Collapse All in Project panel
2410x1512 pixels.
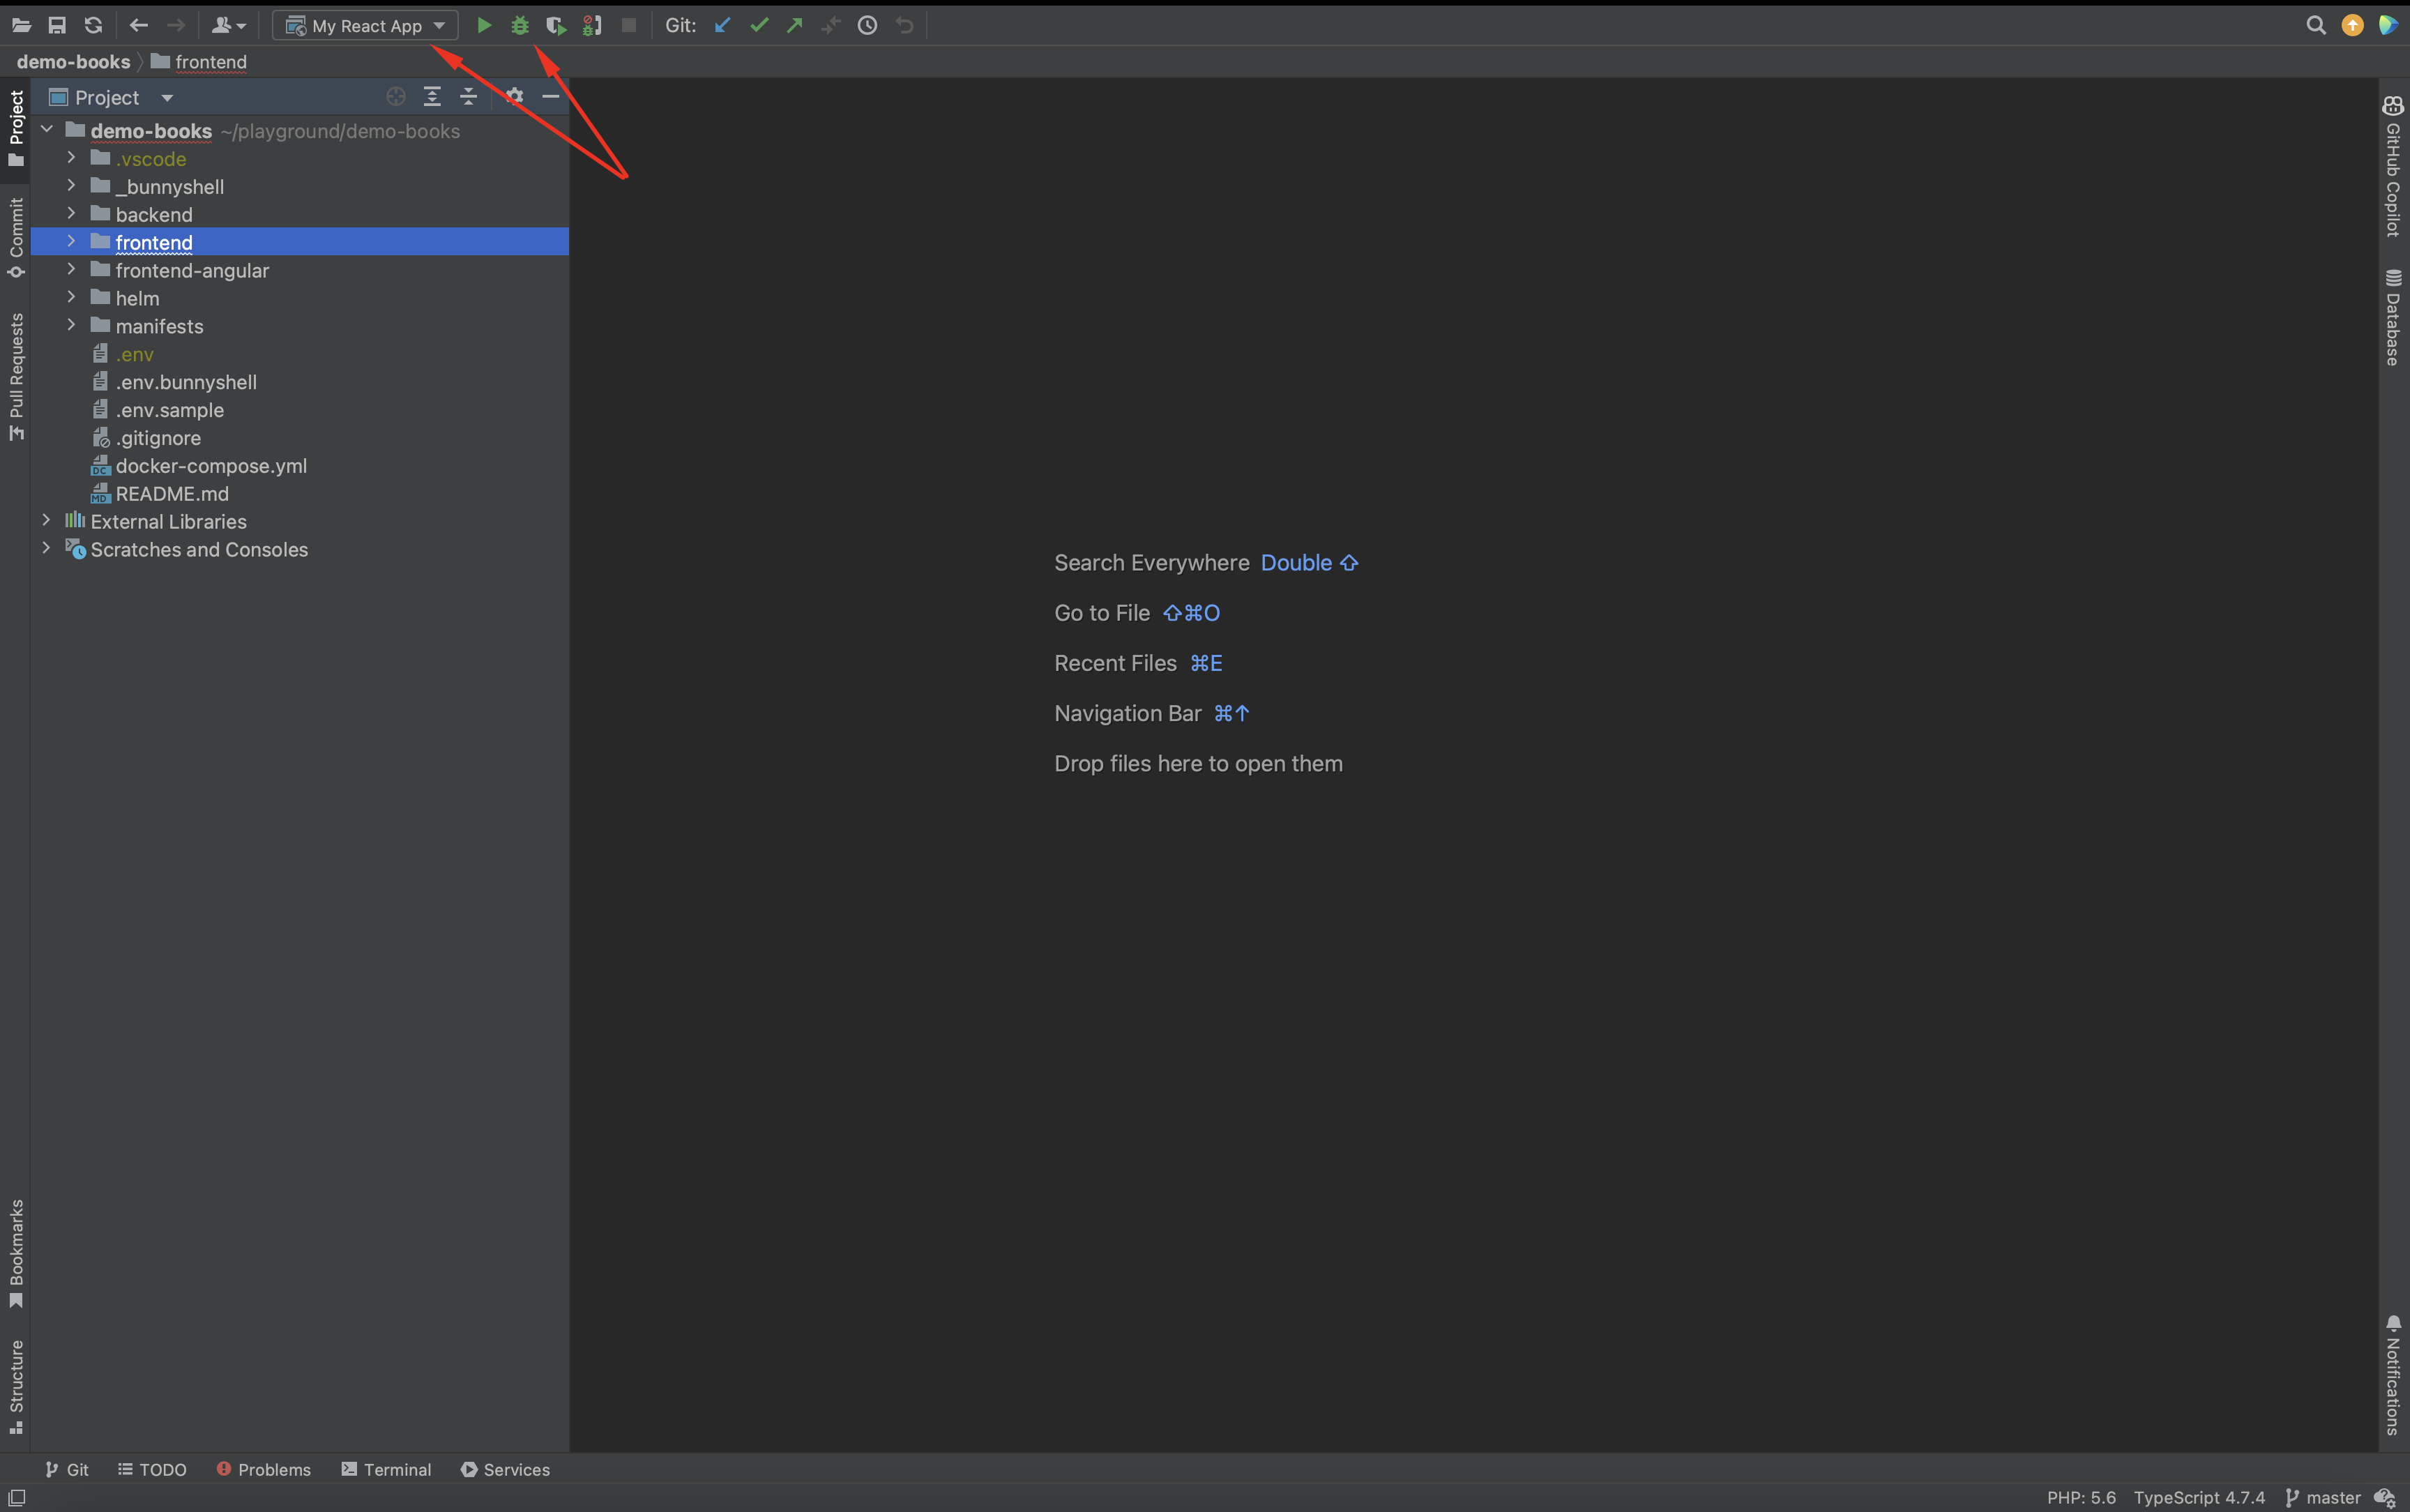[469, 97]
